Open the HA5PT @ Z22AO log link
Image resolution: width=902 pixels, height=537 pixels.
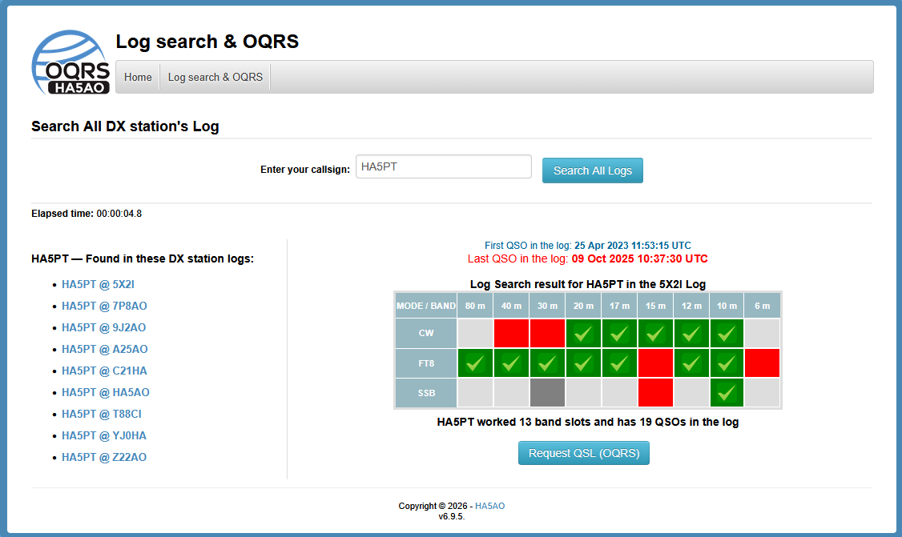click(x=104, y=457)
